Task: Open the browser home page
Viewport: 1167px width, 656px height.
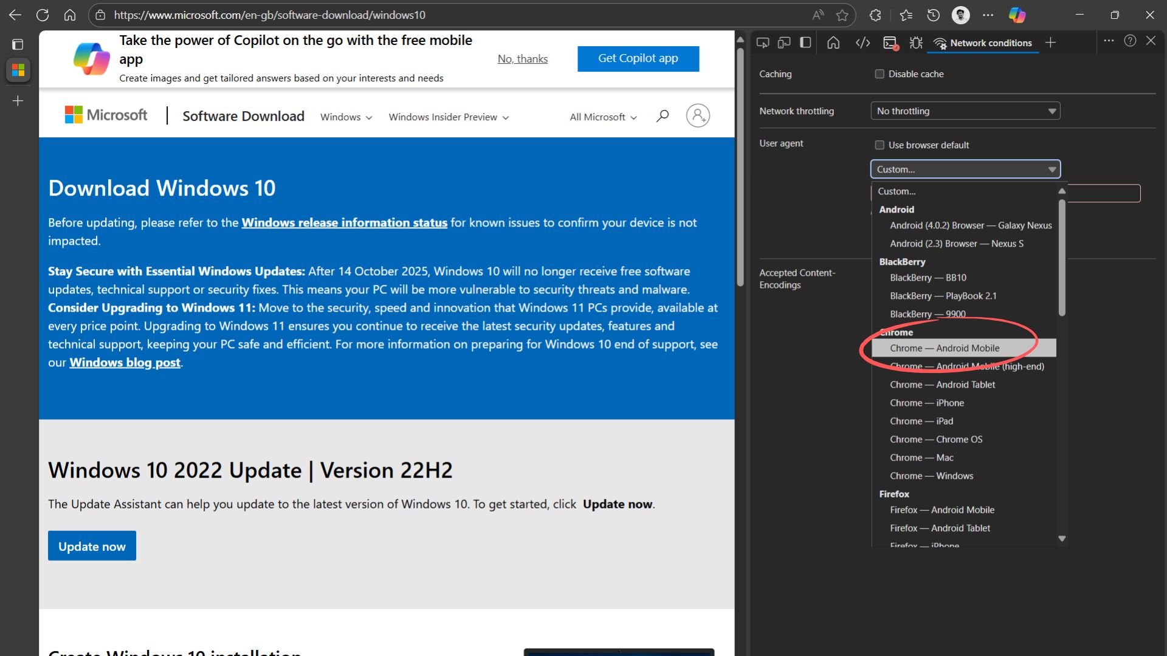Action: pyautogui.click(x=70, y=15)
